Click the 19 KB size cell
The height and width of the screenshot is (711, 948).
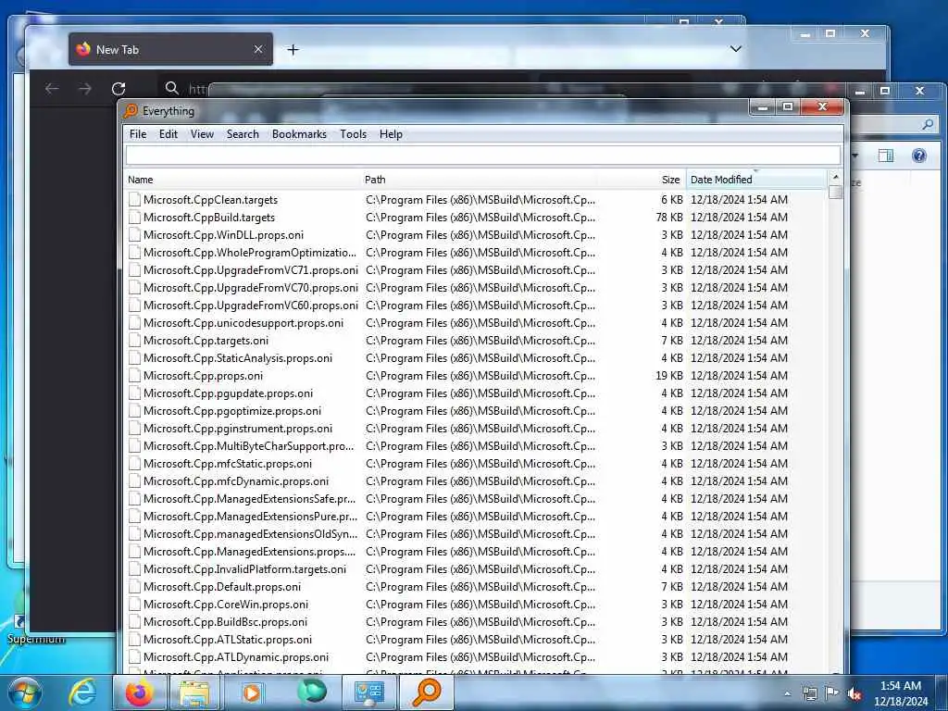pyautogui.click(x=669, y=376)
